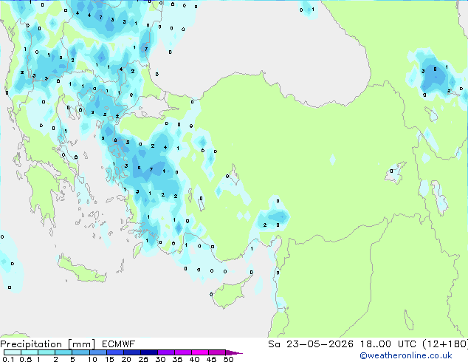The image size is (468, 362).
Task: Select the 5–10 mm legend color box
Action: coord(80,352)
